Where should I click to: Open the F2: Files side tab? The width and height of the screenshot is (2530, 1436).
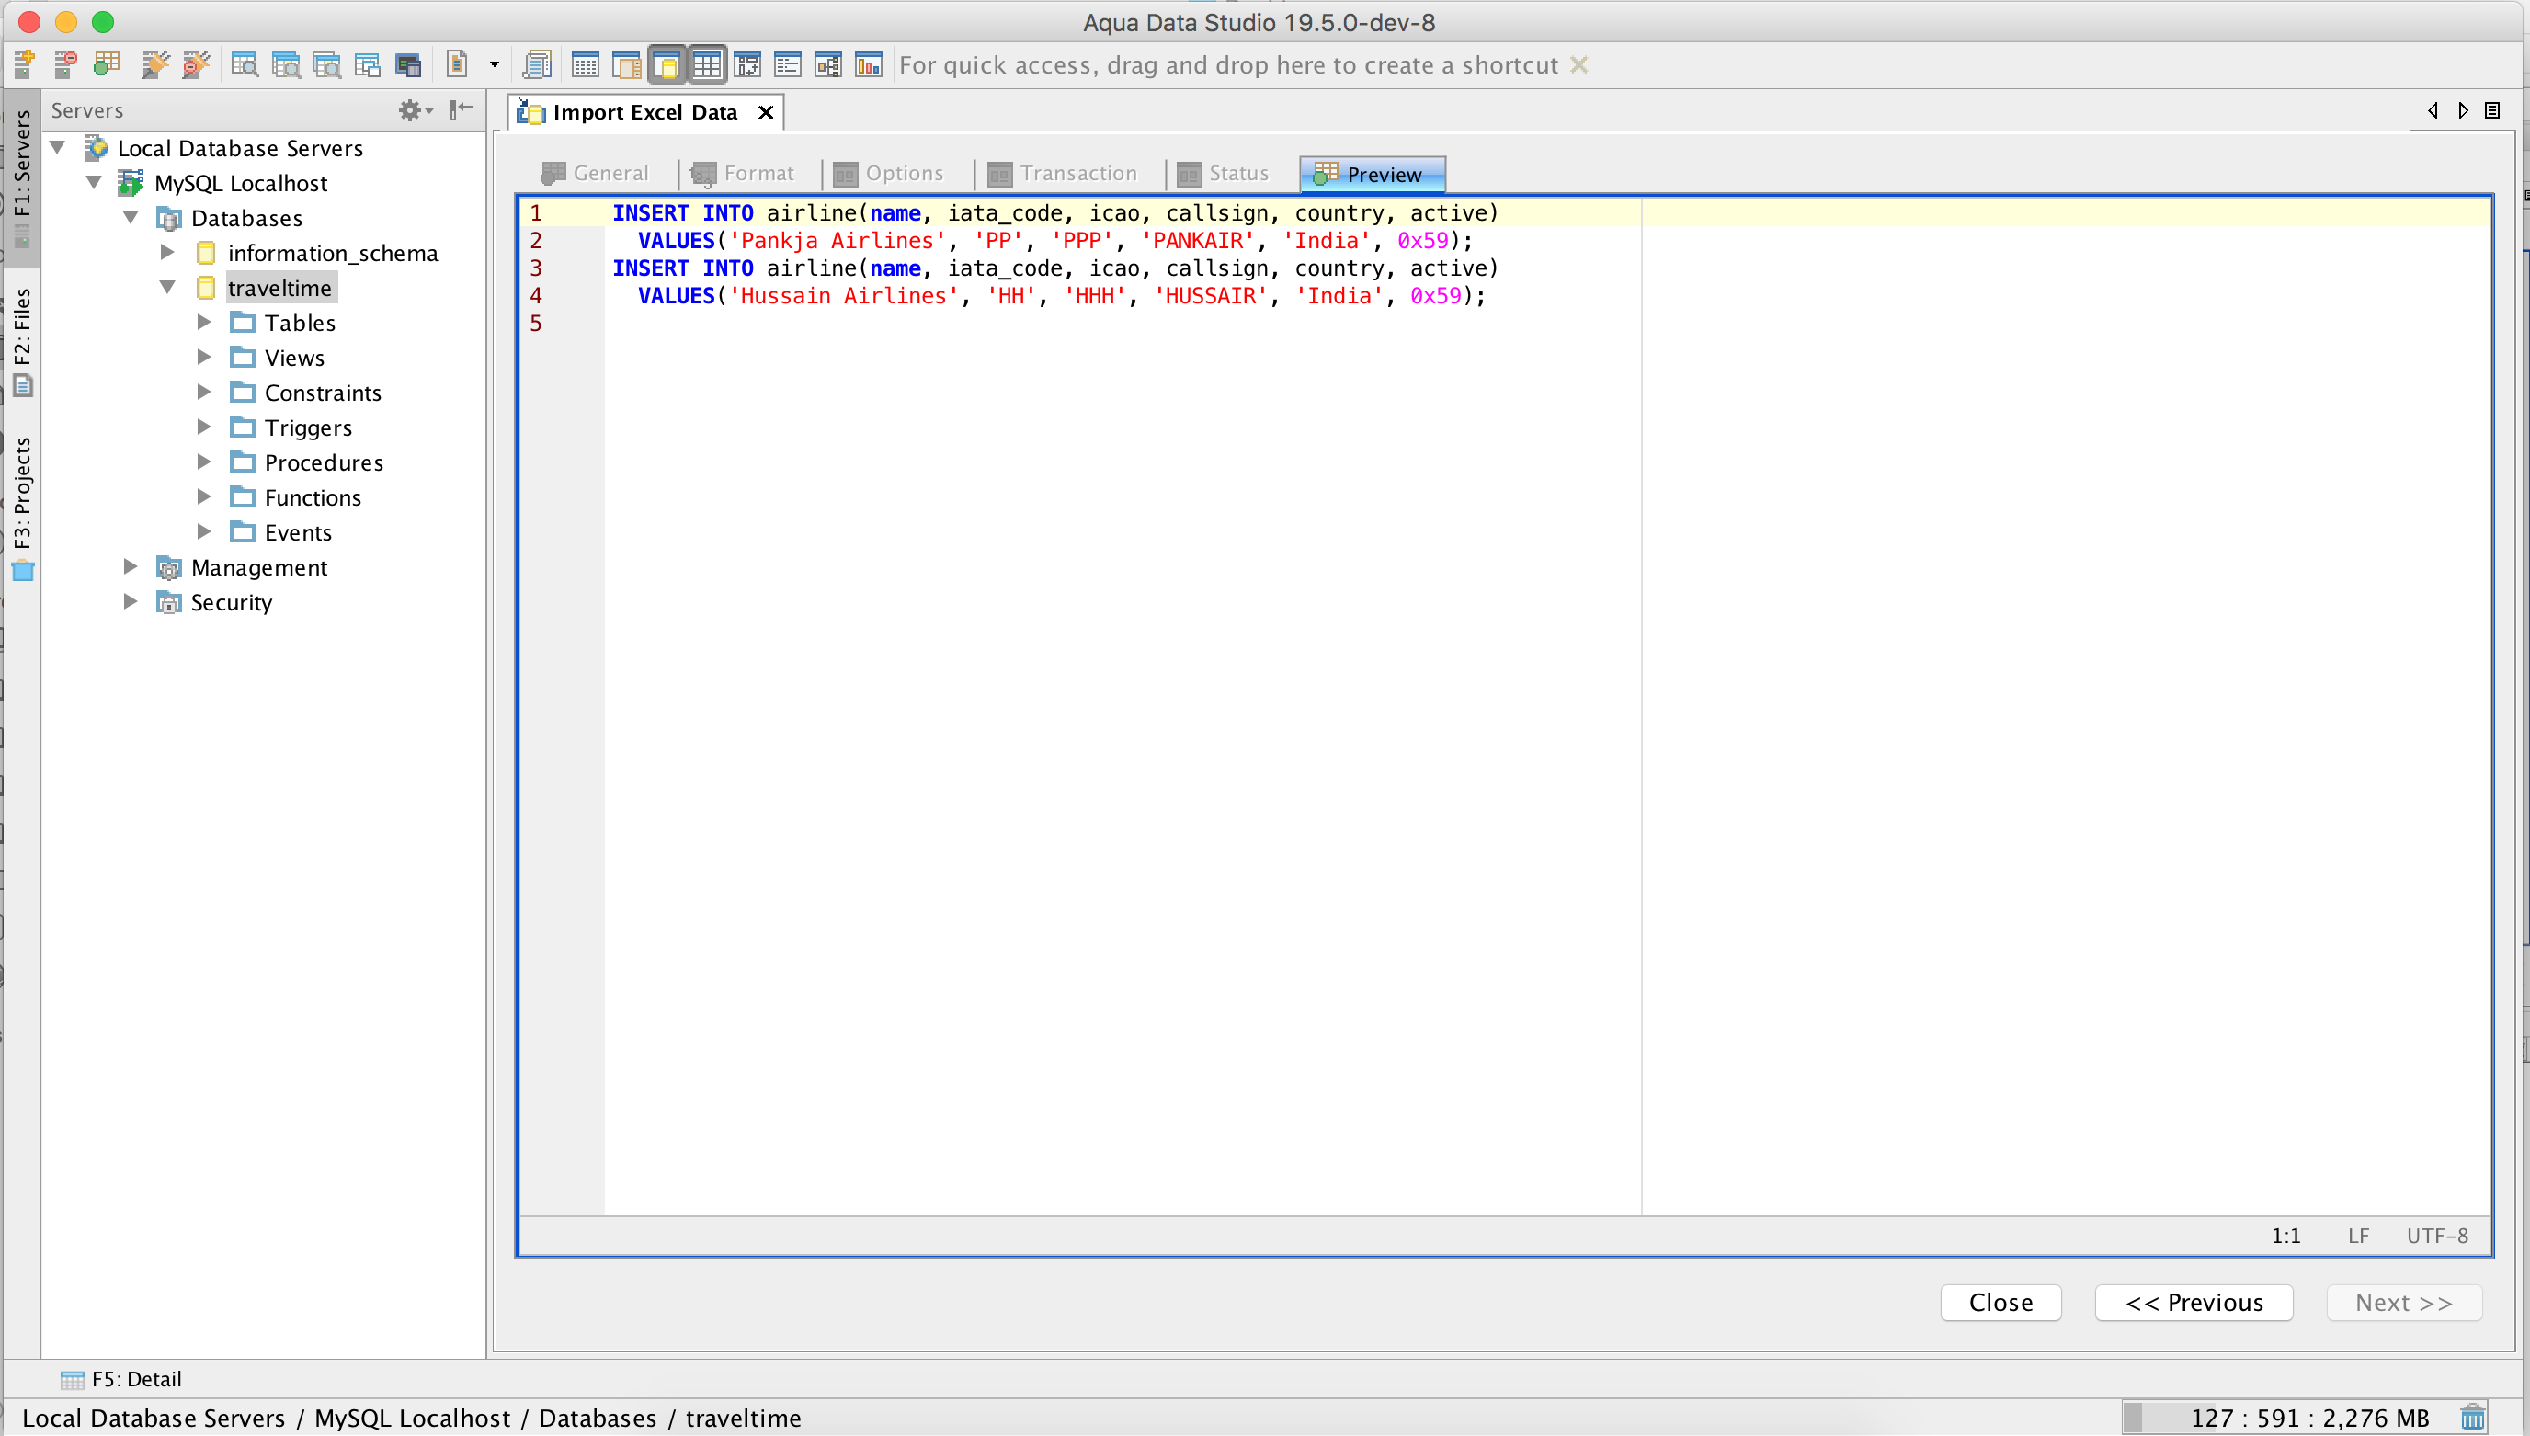pyautogui.click(x=22, y=340)
